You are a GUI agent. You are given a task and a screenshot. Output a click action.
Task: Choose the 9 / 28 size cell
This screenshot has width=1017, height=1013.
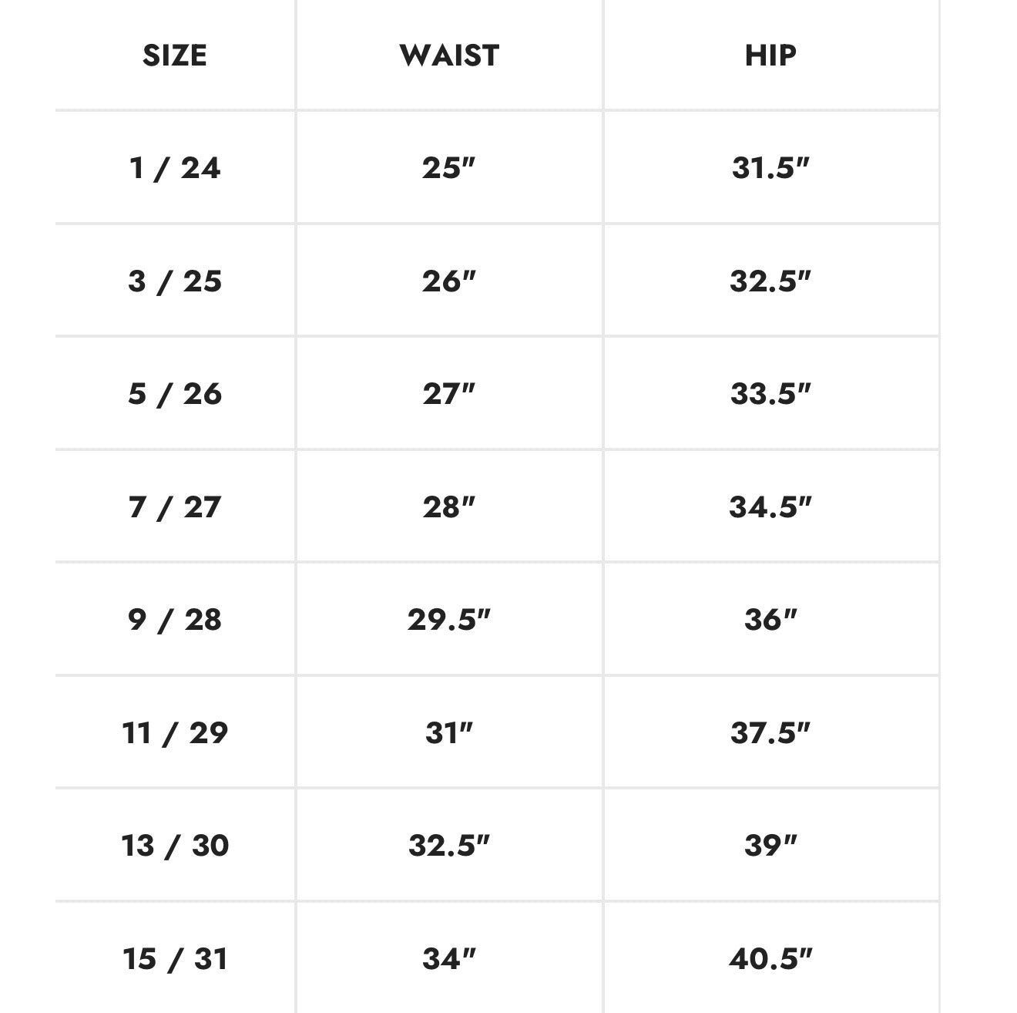pos(175,619)
